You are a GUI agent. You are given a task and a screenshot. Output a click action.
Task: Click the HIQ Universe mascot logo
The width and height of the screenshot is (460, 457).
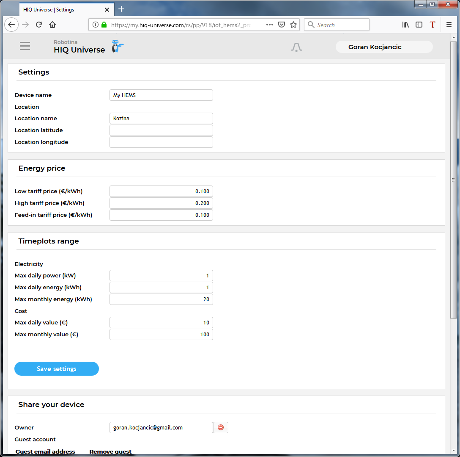pos(117,47)
